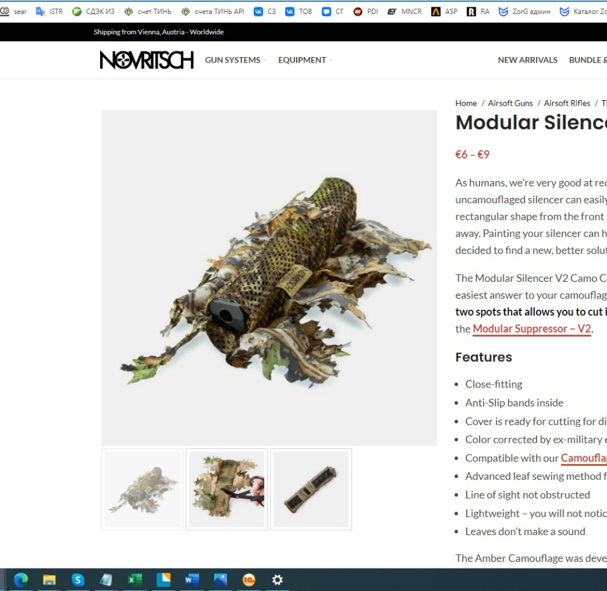Open File Explorer from the taskbar
Screen dimensions: 607x591
49,580
